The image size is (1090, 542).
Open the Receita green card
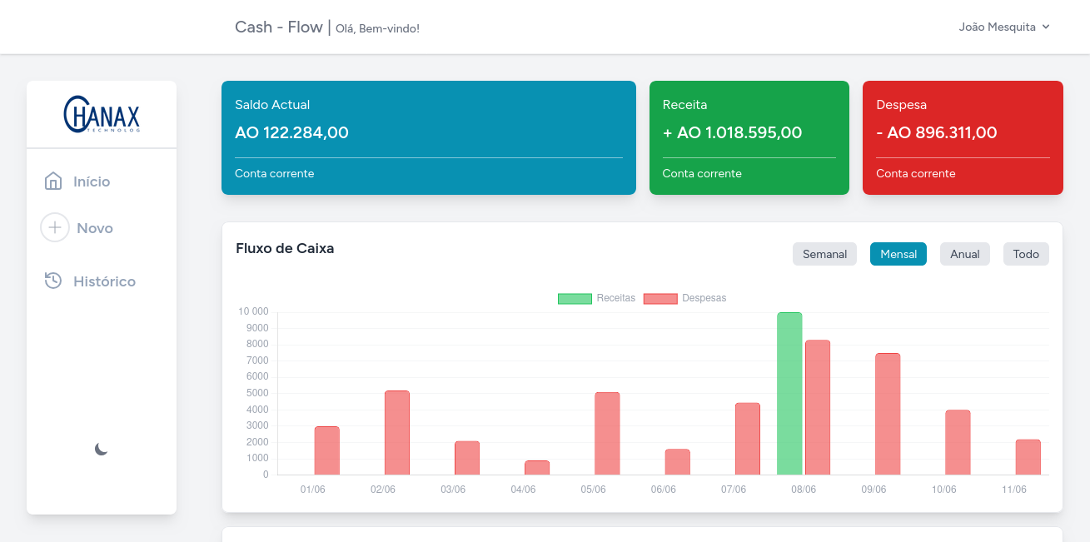click(x=749, y=137)
